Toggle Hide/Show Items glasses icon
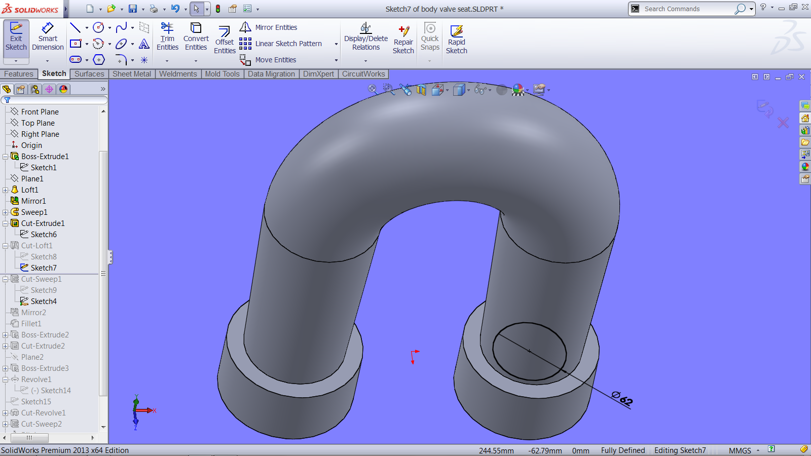811x456 pixels. 480,90
